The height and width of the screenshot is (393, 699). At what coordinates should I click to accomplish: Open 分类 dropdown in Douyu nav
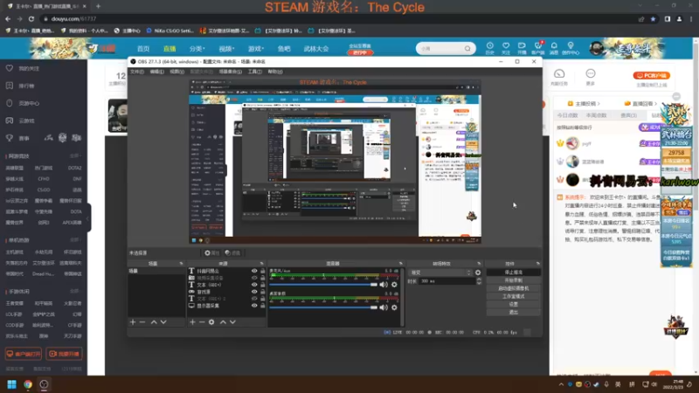[x=197, y=49]
